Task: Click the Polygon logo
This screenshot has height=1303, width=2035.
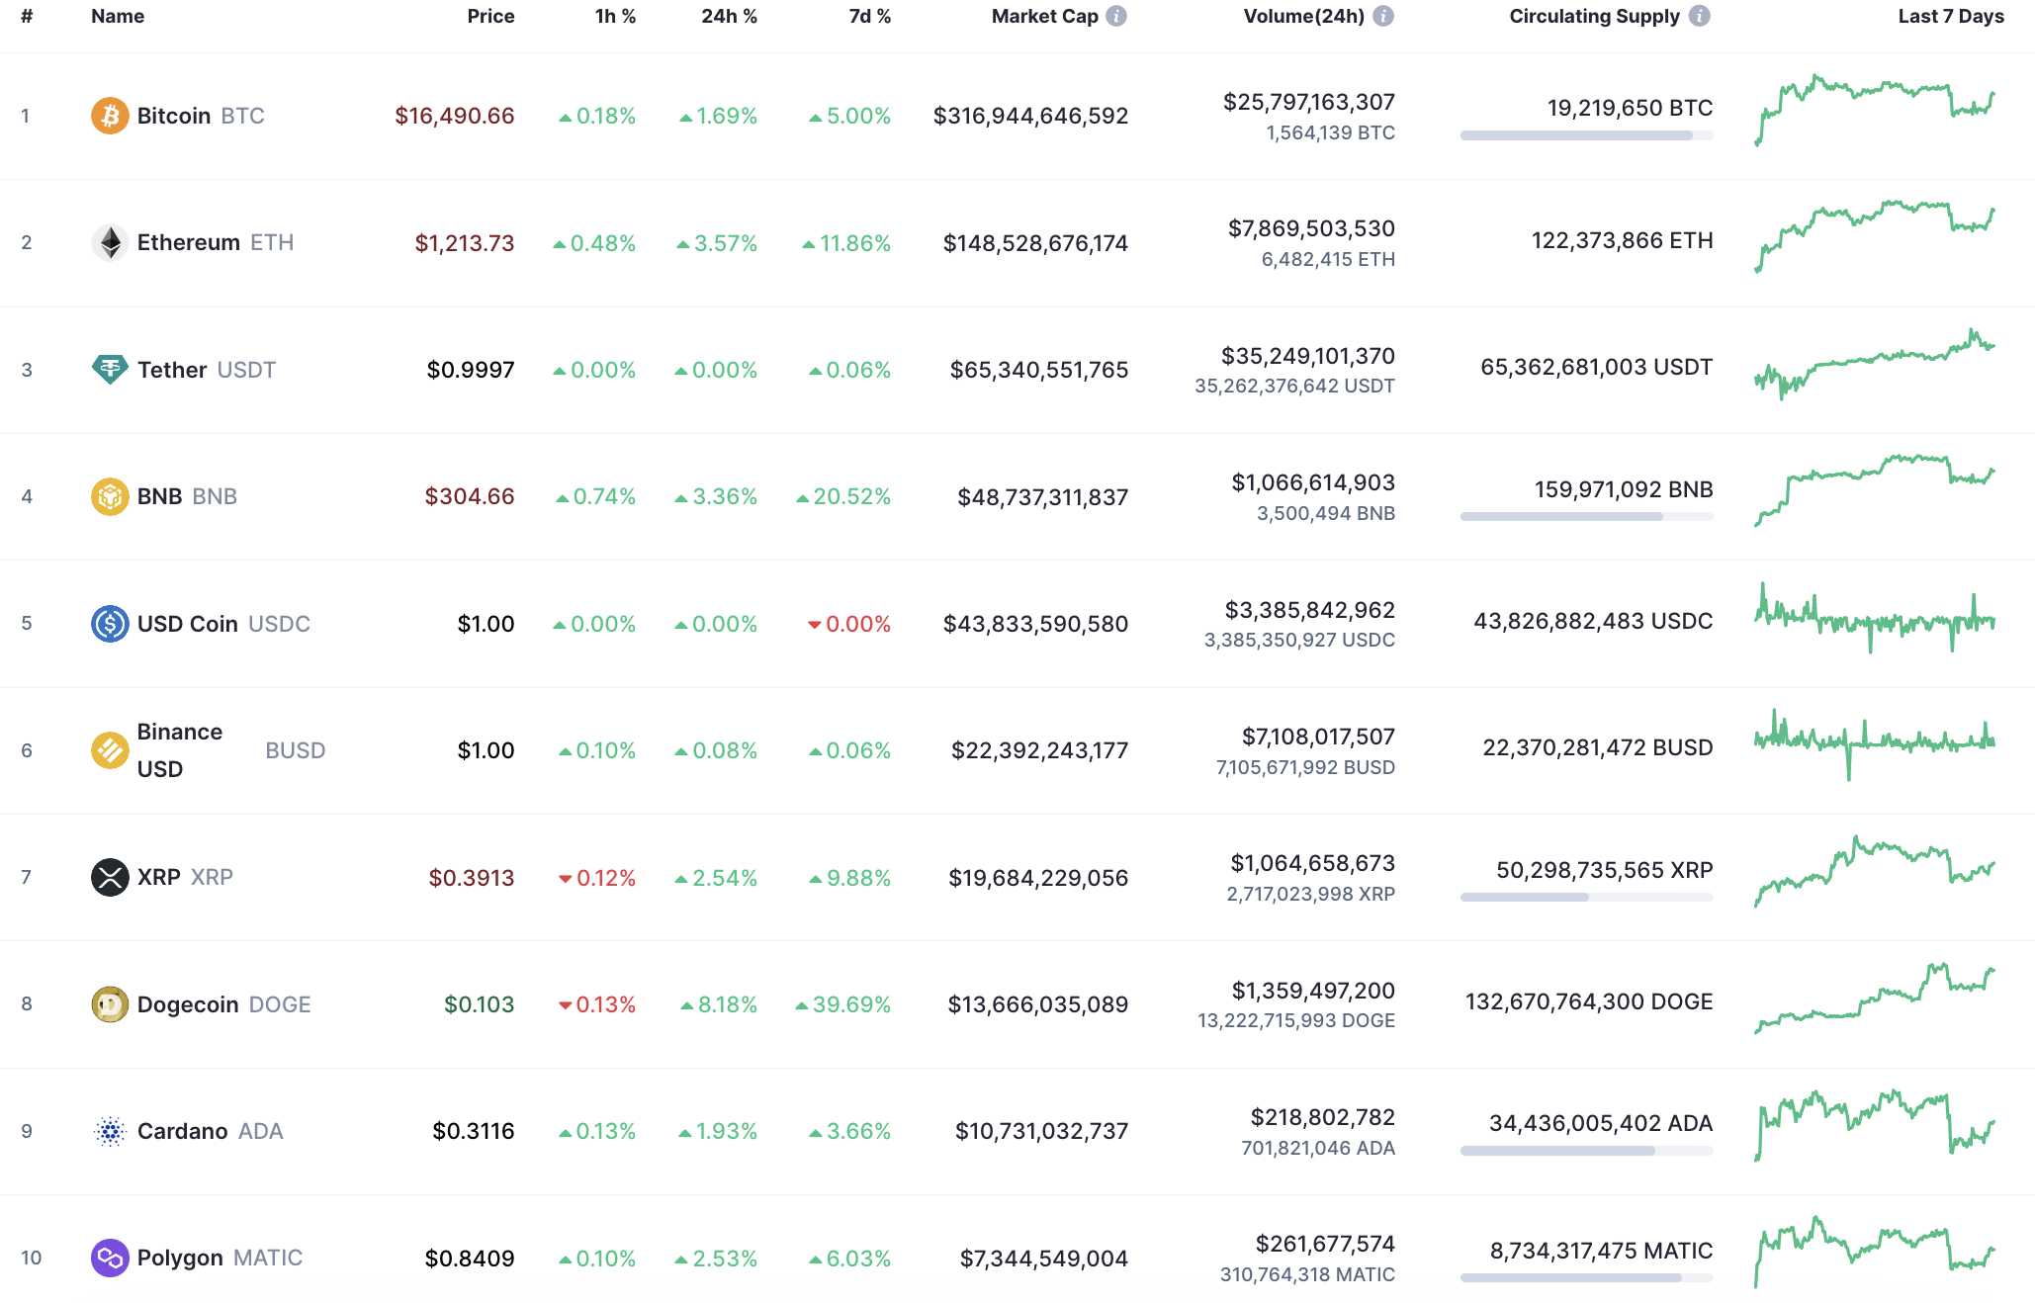Action: click(110, 1258)
